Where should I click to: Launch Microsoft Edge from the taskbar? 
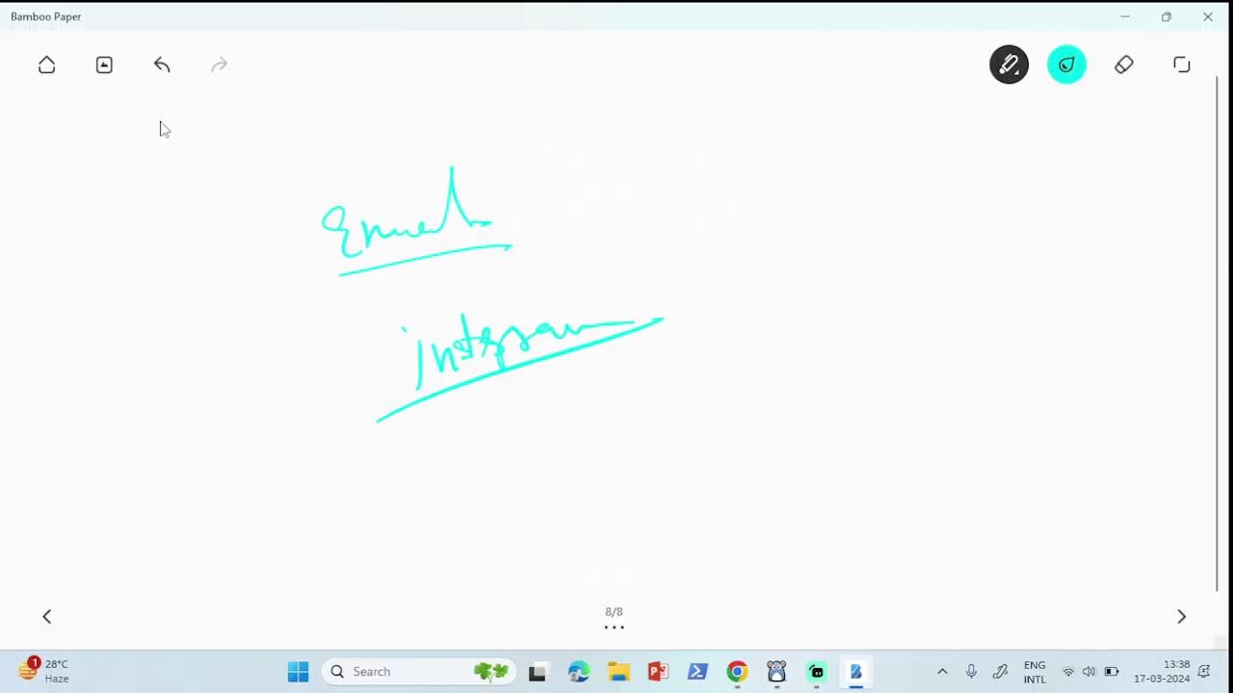pos(578,671)
